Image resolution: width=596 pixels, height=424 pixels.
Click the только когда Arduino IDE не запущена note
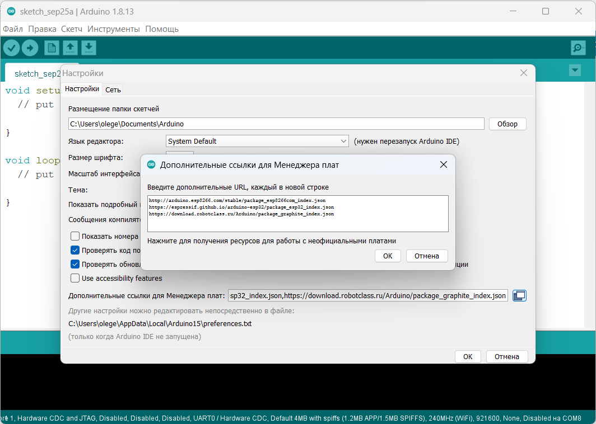click(x=134, y=336)
